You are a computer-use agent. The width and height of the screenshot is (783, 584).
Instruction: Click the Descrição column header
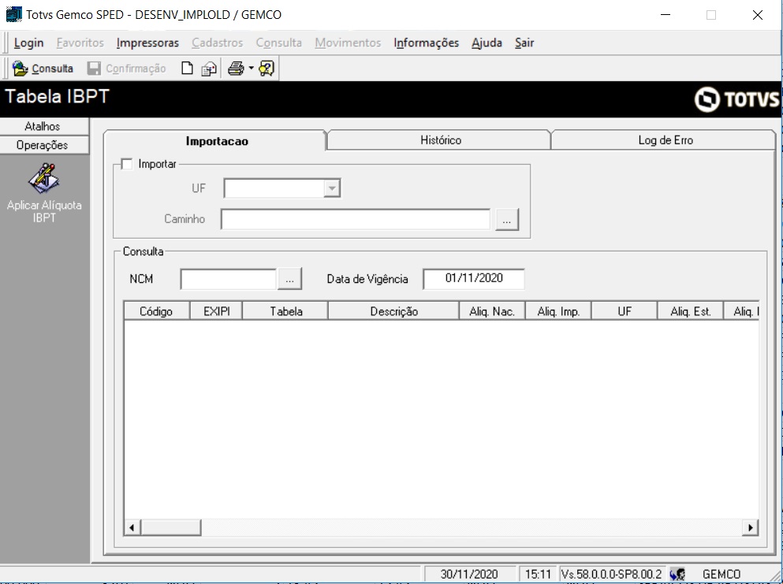click(x=393, y=311)
